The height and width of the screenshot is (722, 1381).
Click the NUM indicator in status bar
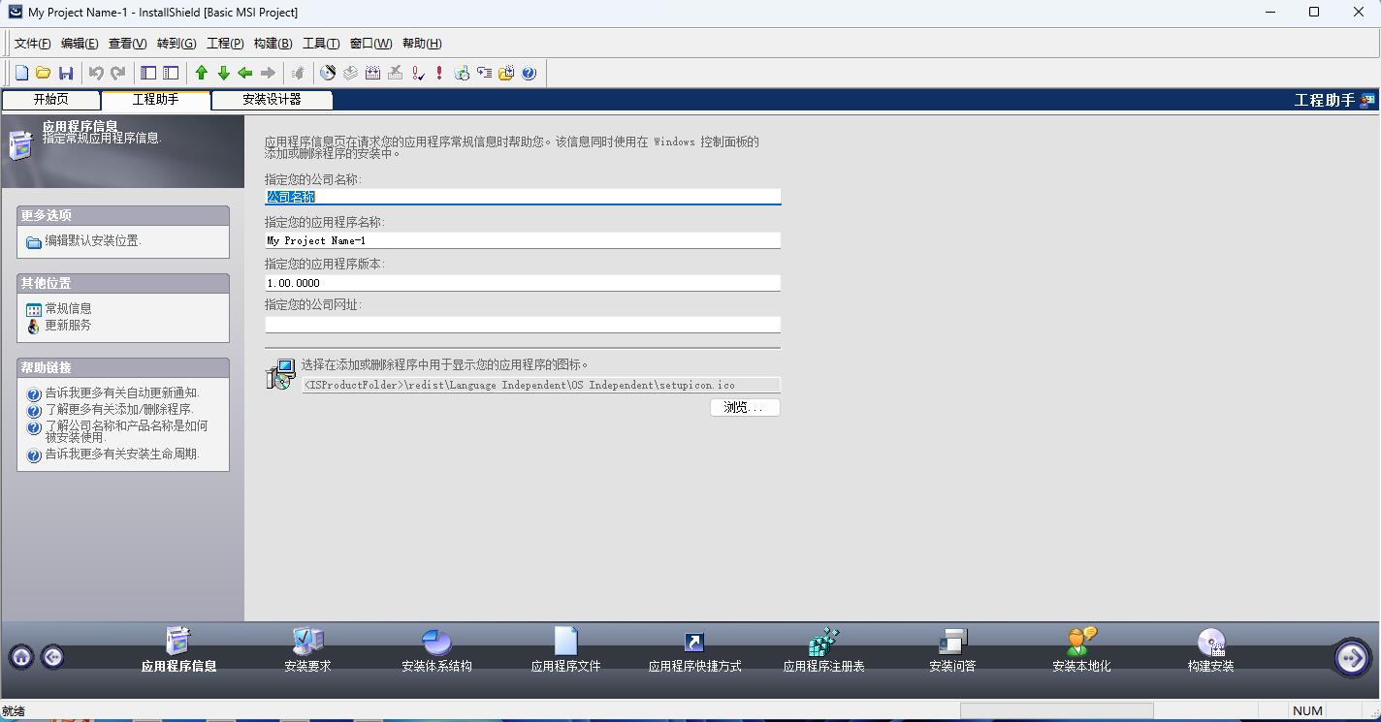click(x=1307, y=710)
